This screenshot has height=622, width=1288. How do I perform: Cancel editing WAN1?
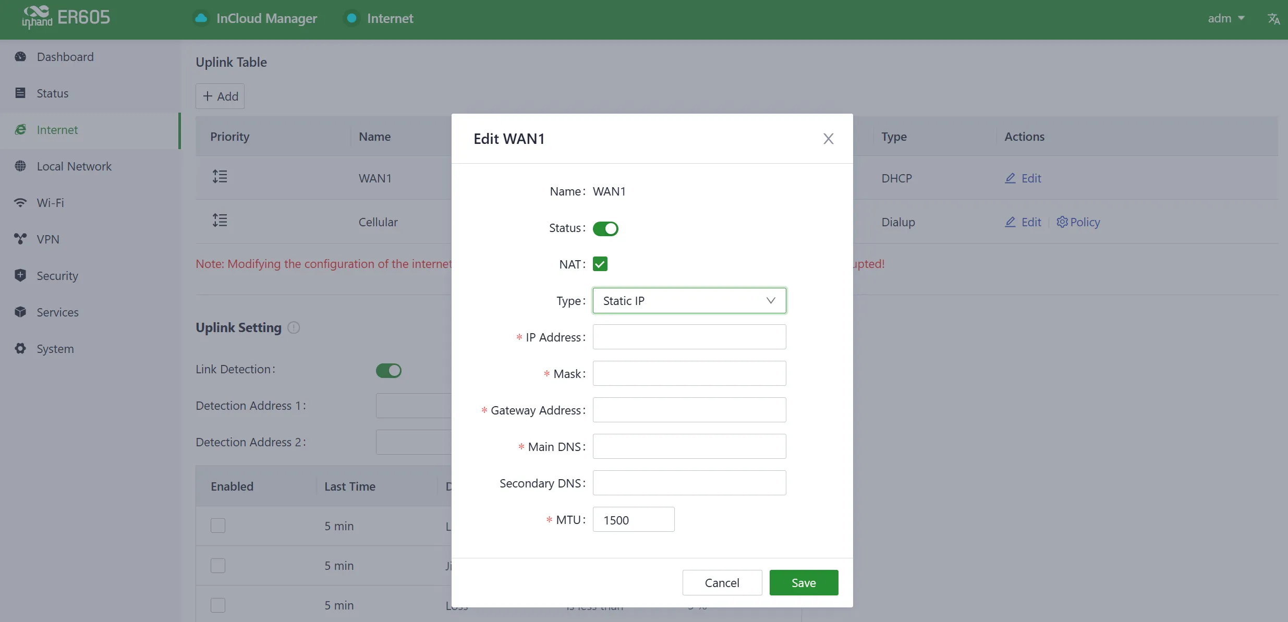tap(722, 583)
